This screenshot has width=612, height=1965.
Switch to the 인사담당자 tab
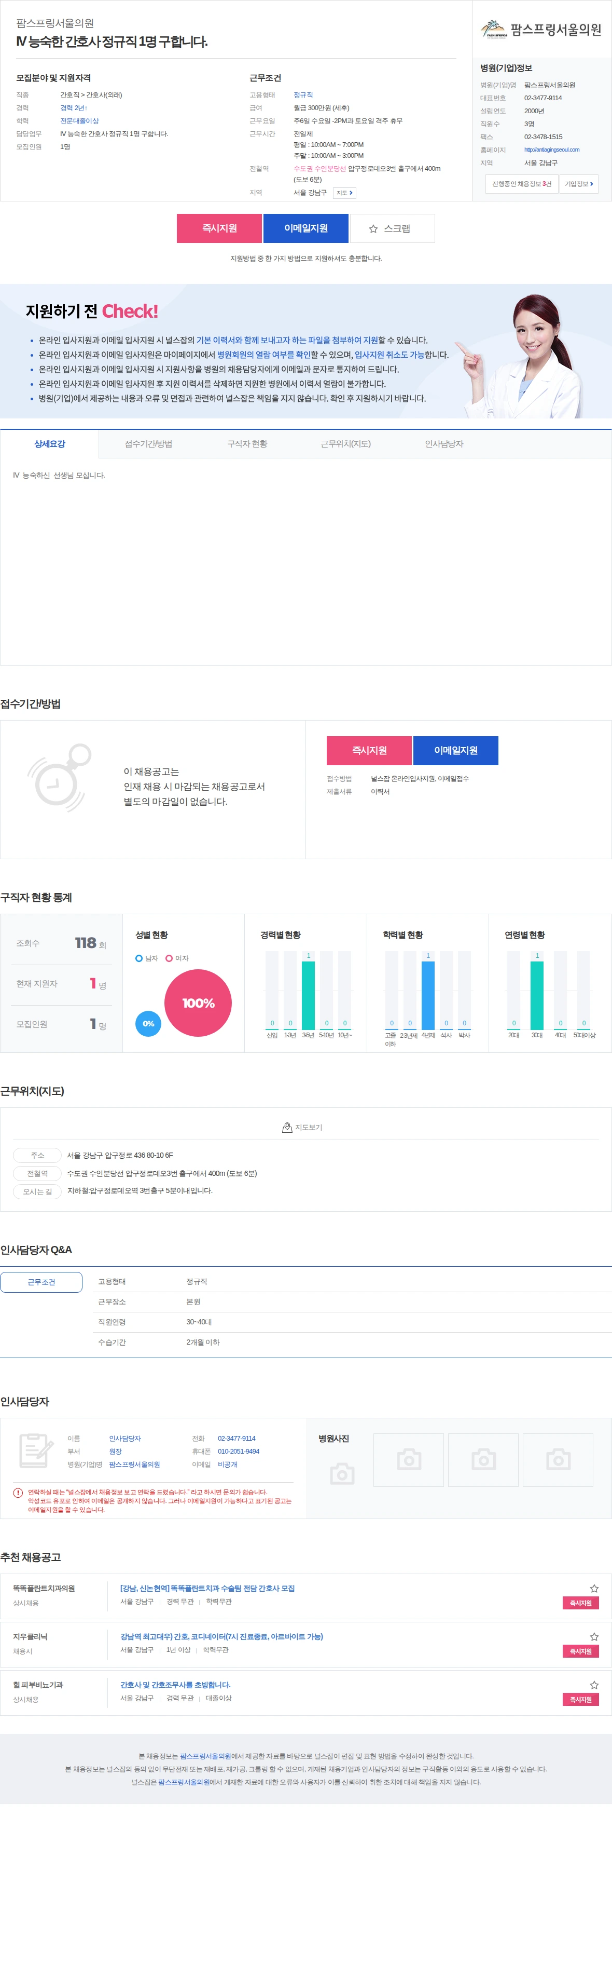tap(444, 444)
